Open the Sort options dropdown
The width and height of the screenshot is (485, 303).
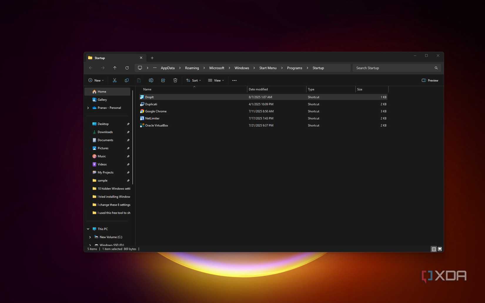pos(193,80)
